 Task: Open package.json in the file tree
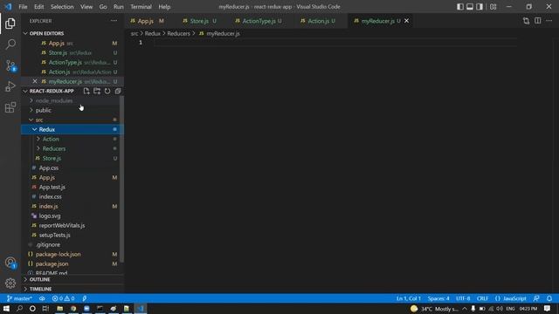pos(52,264)
